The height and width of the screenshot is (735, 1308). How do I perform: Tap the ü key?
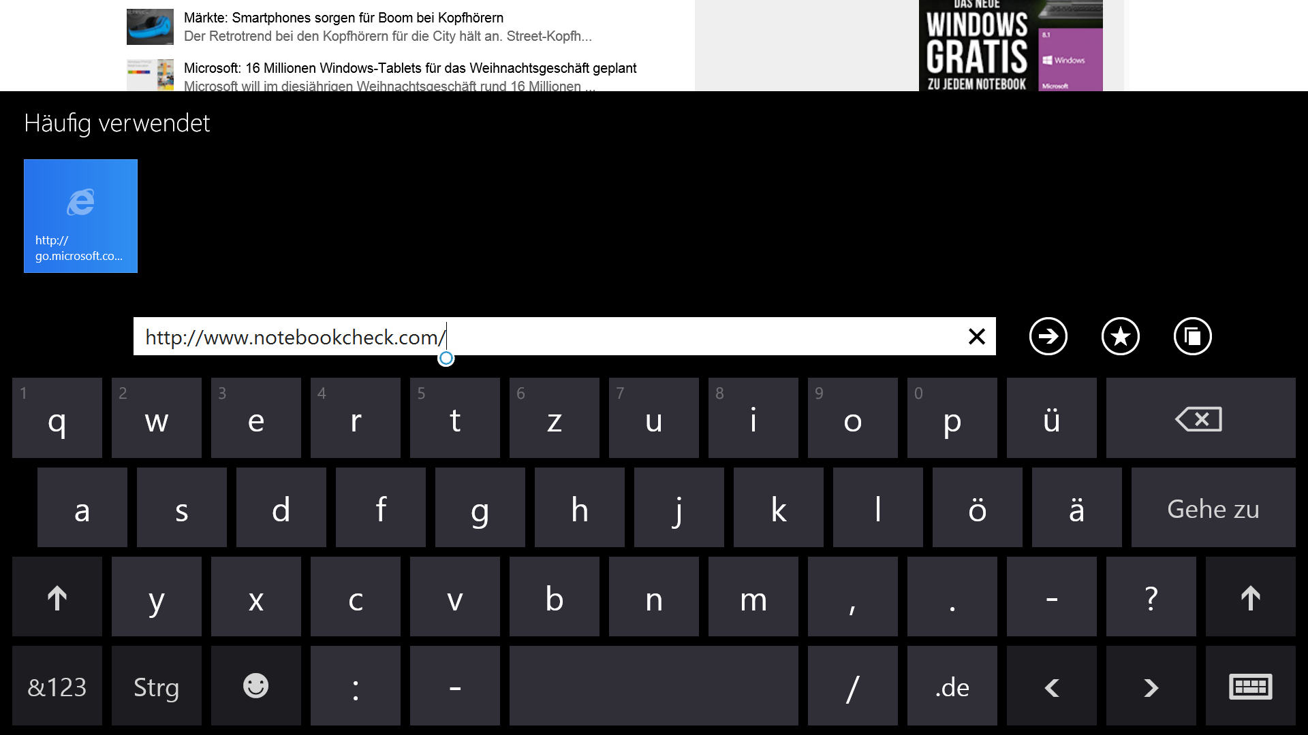(1052, 418)
